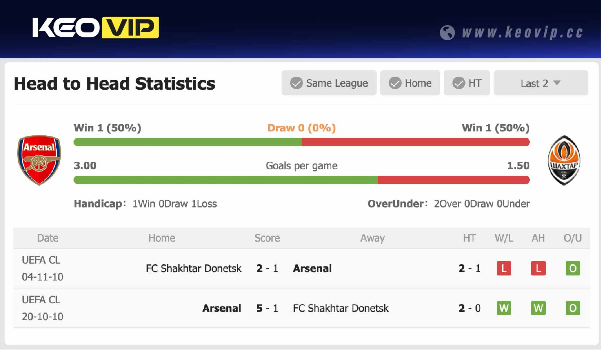Click the Date column header
601x350 pixels.
pos(47,238)
